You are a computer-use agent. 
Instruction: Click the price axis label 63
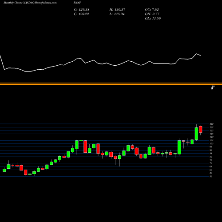[x=211, y=170]
